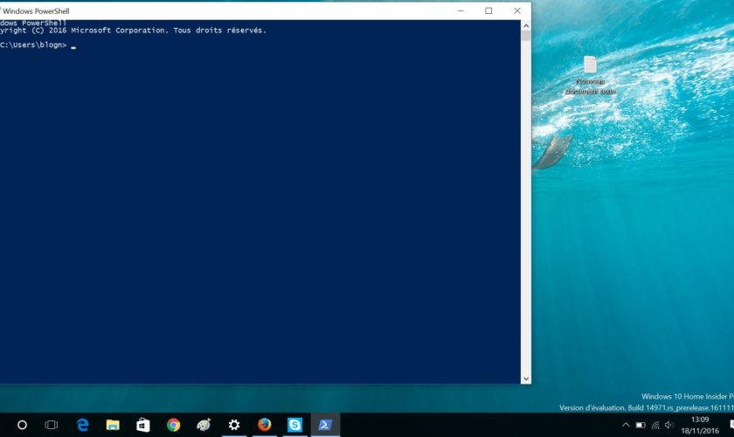Open the Windows Store taskbar icon
The width and height of the screenshot is (734, 437).
[x=143, y=425]
